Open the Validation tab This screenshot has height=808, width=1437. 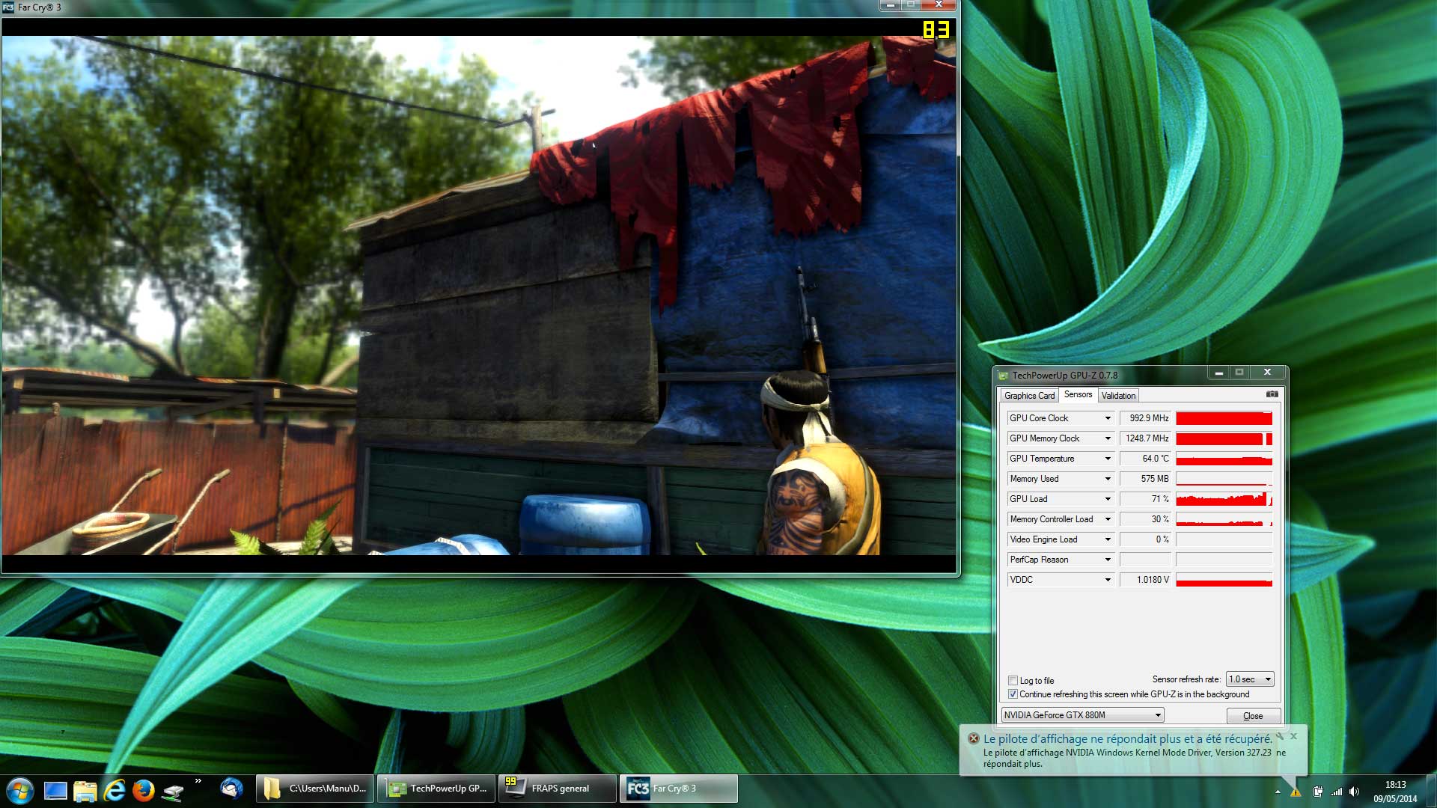pos(1118,396)
